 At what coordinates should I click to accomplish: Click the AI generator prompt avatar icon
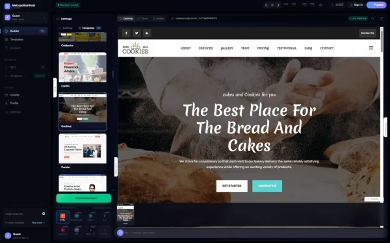pyautogui.click(x=120, y=233)
